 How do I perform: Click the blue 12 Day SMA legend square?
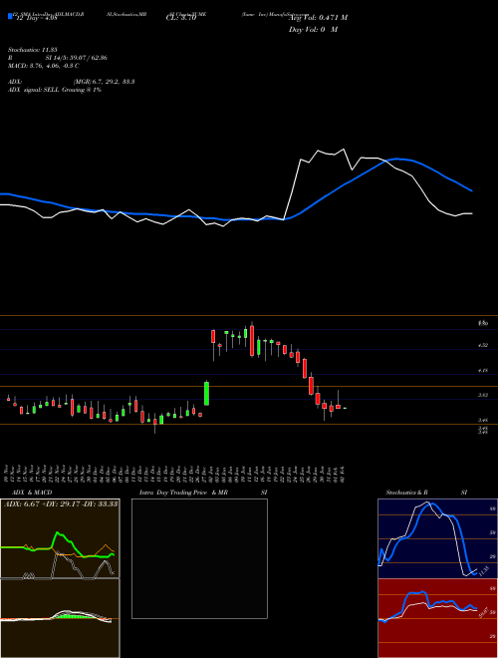(11, 17)
